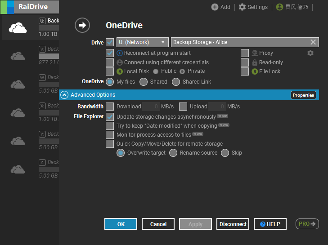The height and width of the screenshot is (245, 328).
Task: Enable the Read-only checkbox
Action: 245,62
